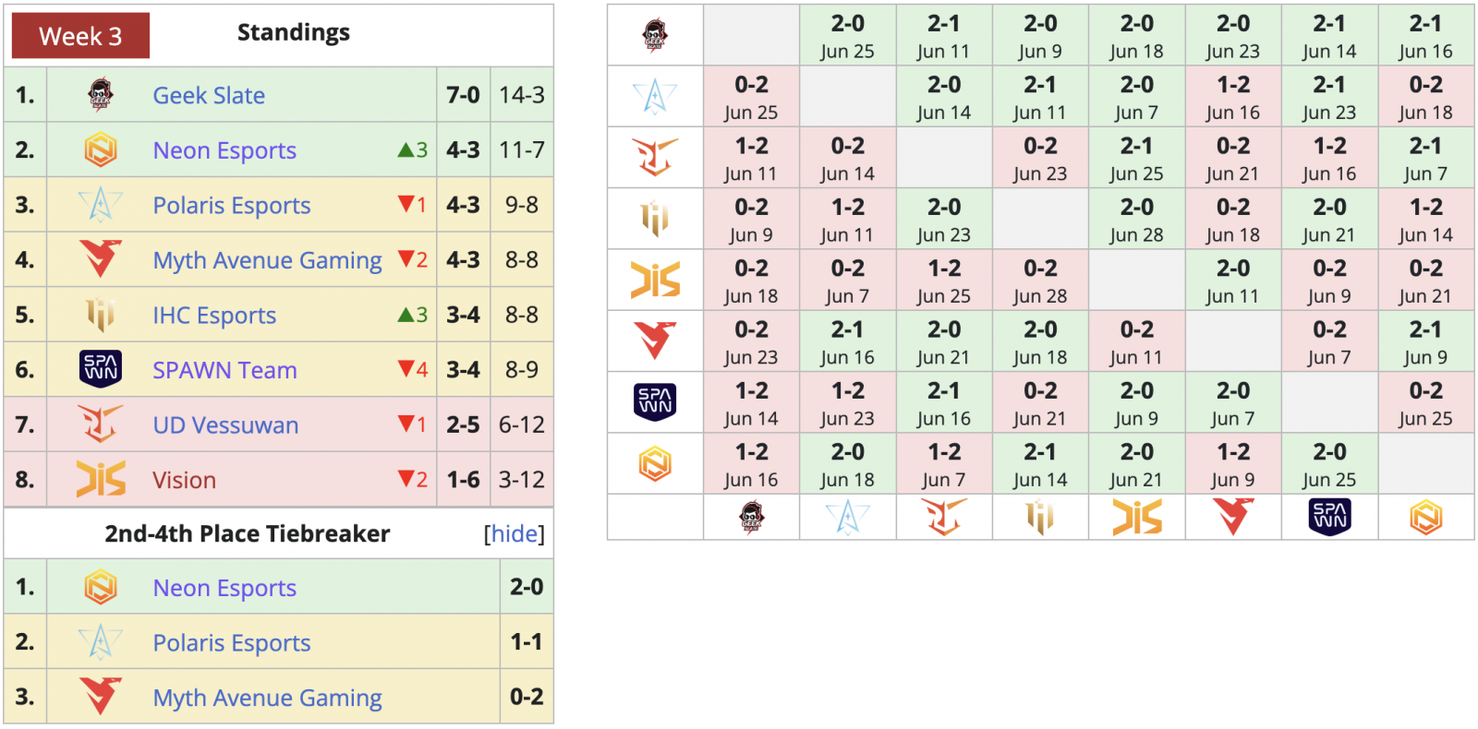
Task: Open the IHC Esports team link
Action: pos(214,316)
